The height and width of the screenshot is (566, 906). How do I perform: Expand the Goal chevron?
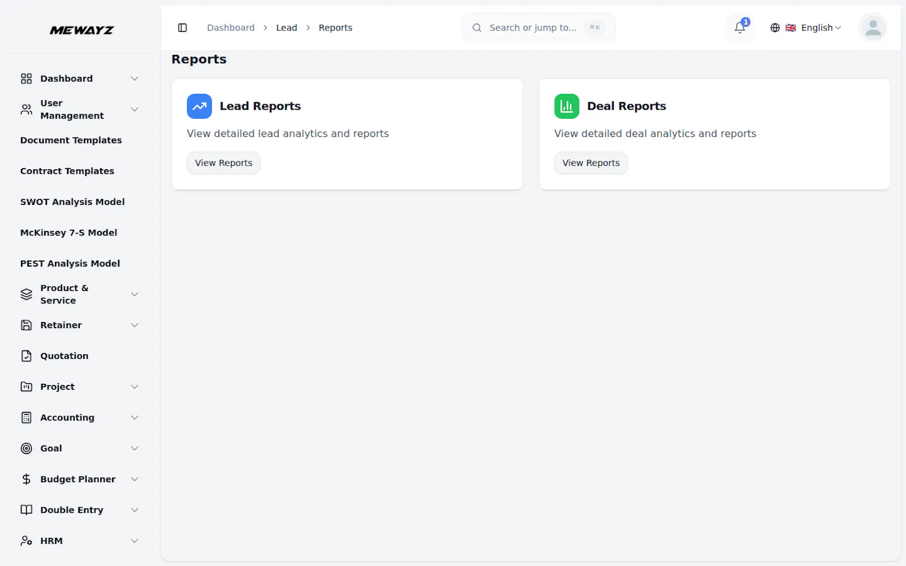point(135,449)
